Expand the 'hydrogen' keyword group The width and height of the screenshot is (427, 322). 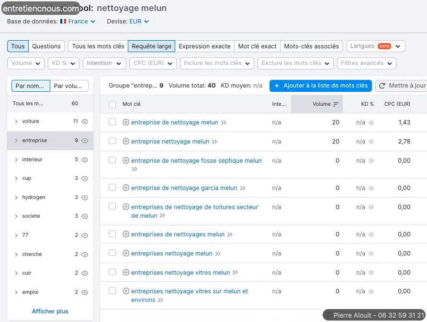tap(16, 198)
